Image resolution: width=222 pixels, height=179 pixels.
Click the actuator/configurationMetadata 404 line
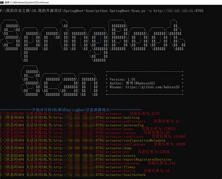(x=83, y=140)
